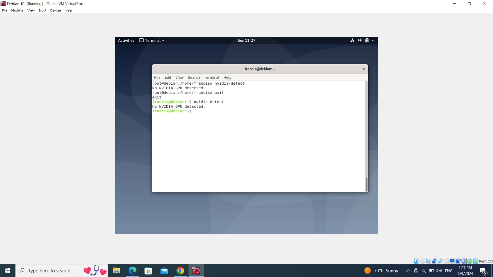This screenshot has width=493, height=277.
Task: Click the display indicator in VirtualBox status bar
Action: [x=452, y=261]
